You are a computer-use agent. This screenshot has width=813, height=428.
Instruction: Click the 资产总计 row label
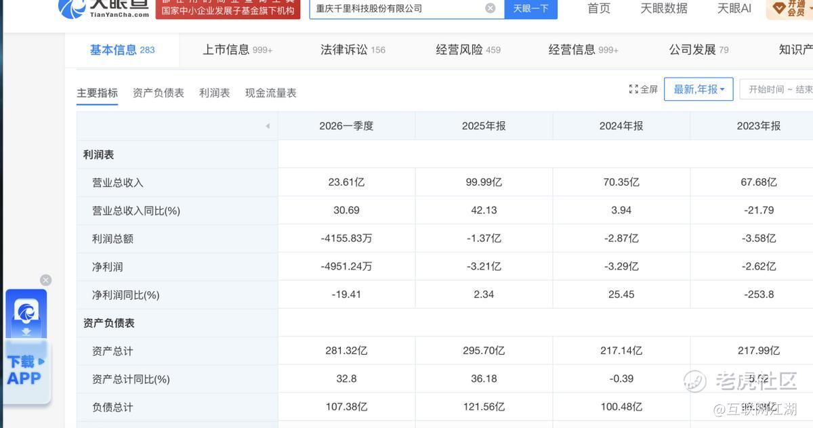[112, 351]
